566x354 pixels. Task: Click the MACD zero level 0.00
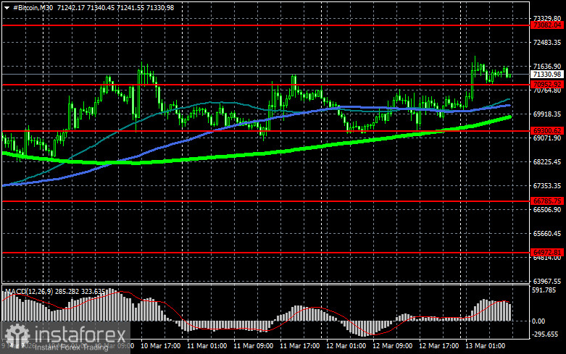pyautogui.click(x=538, y=321)
